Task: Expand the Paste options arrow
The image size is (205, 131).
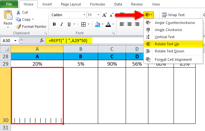Action: pos(8,27)
